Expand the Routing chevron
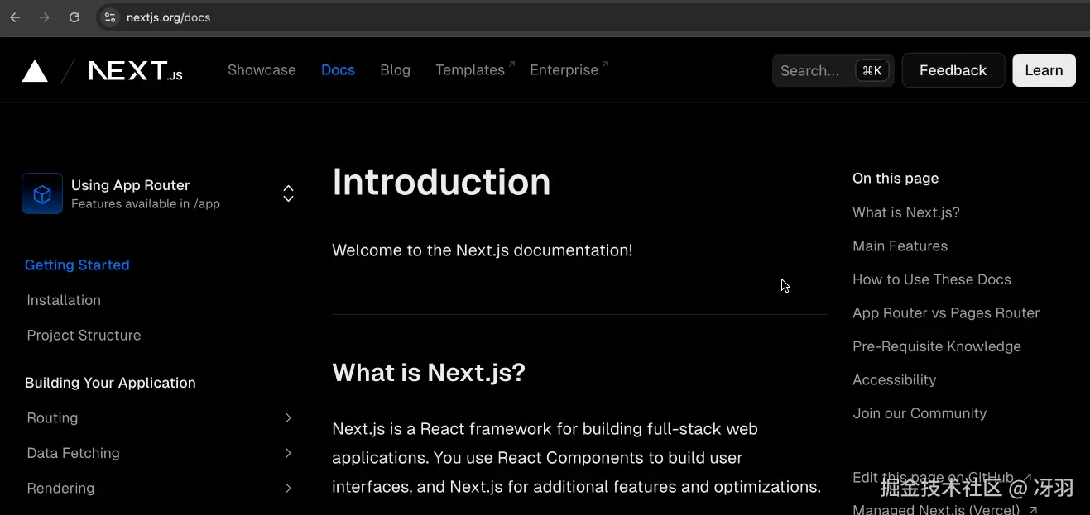 pyautogui.click(x=288, y=418)
